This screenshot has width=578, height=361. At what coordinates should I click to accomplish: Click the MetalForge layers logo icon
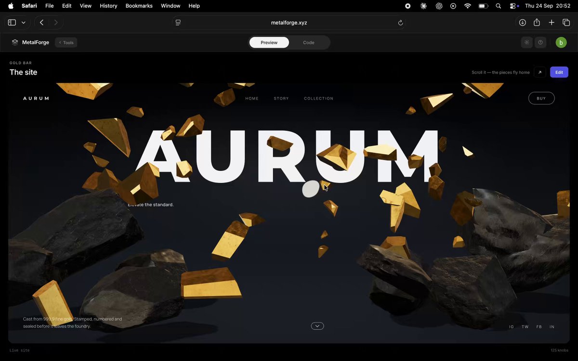click(15, 42)
